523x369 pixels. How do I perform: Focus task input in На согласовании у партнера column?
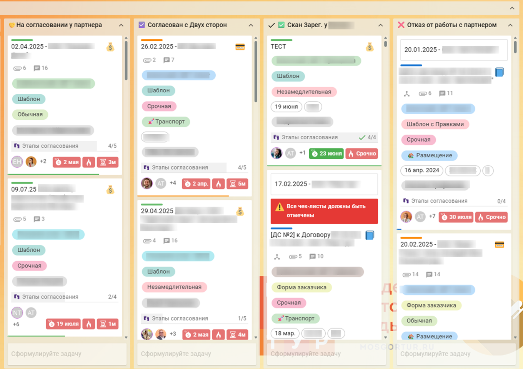pyautogui.click(x=67, y=354)
